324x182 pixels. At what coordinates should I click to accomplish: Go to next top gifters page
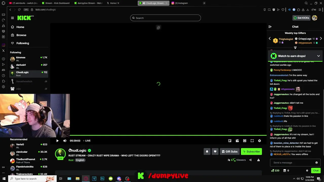click(321, 39)
